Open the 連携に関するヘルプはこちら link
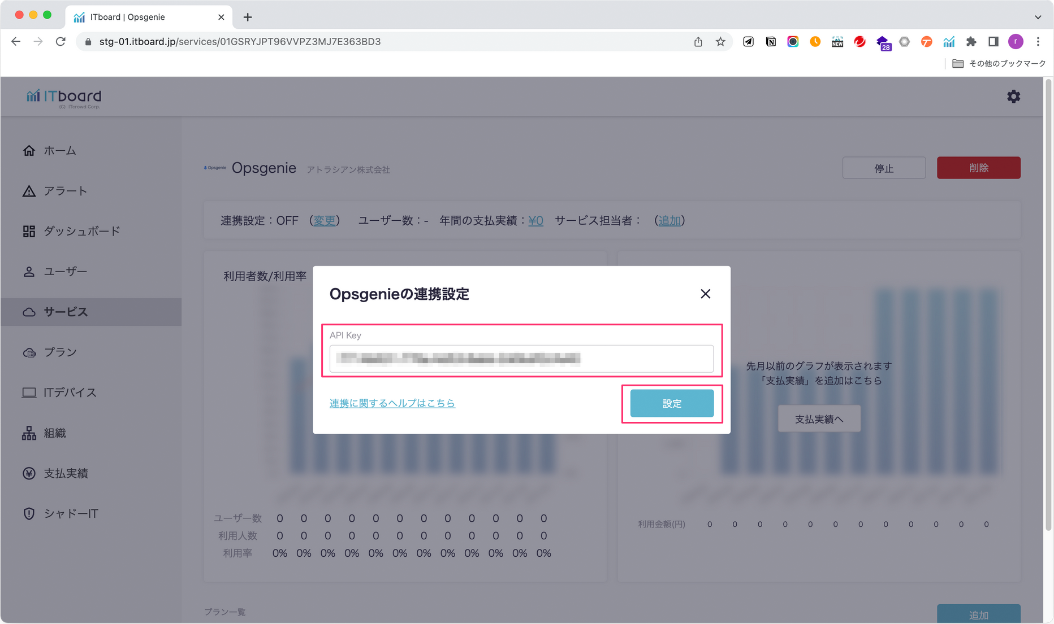The height and width of the screenshot is (624, 1054). 392,403
